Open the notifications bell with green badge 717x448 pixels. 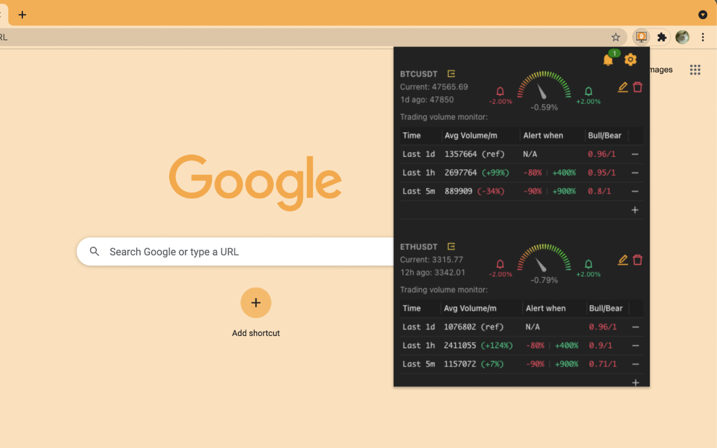tap(608, 60)
